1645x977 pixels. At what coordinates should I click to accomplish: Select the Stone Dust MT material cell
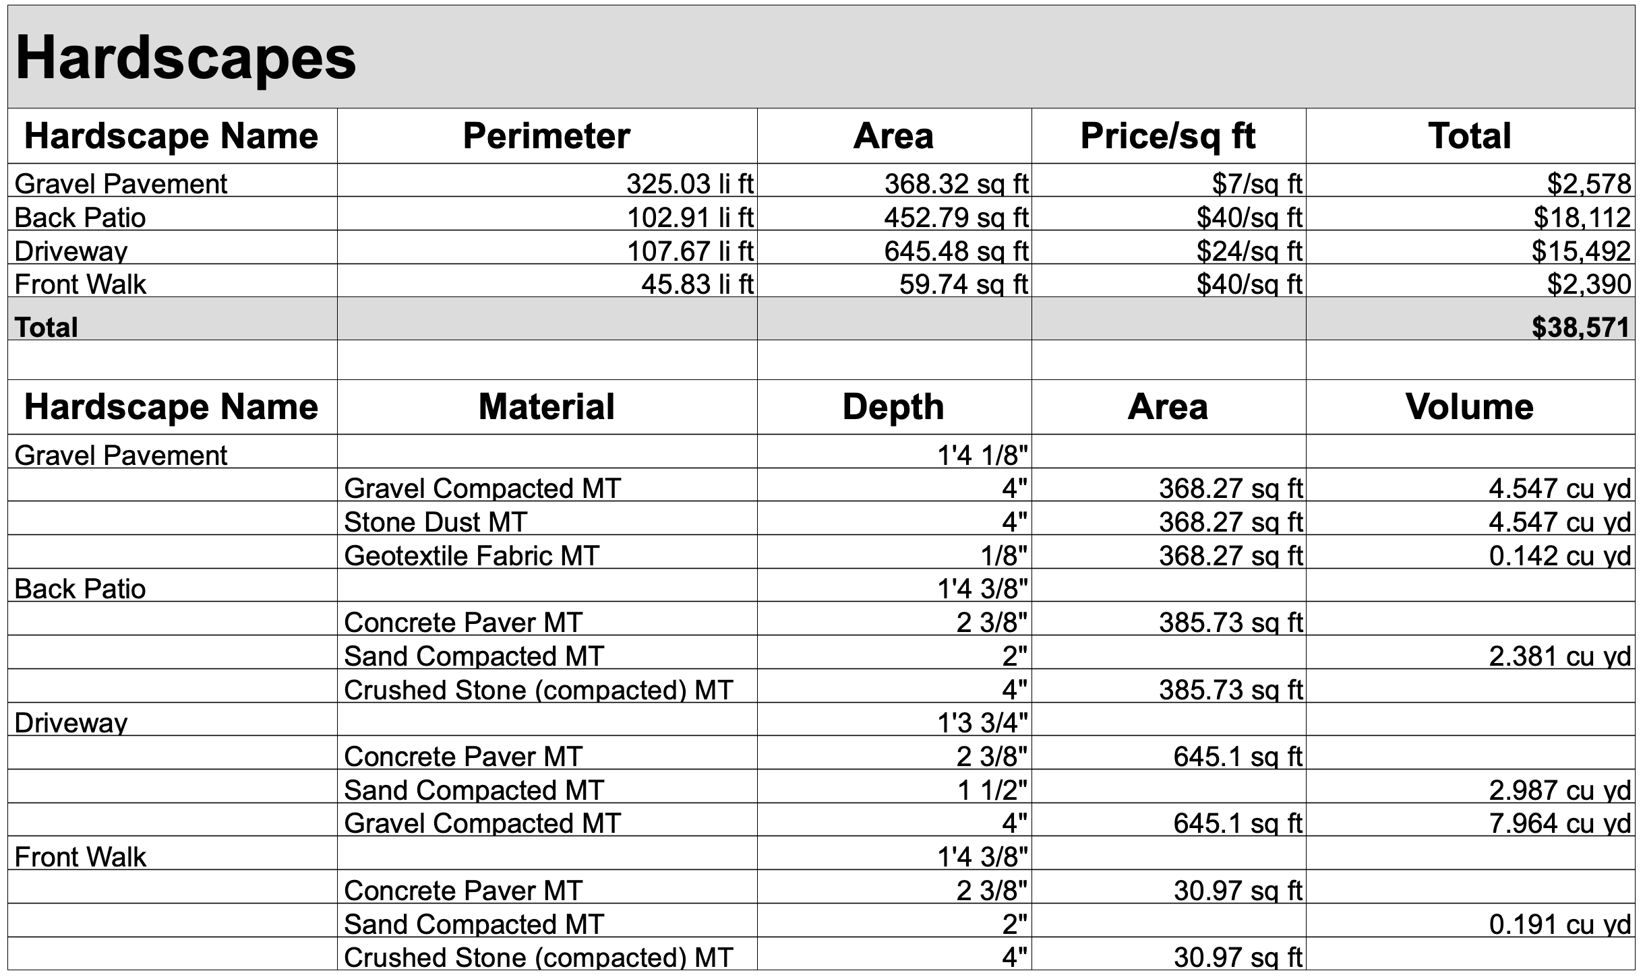[547, 519]
